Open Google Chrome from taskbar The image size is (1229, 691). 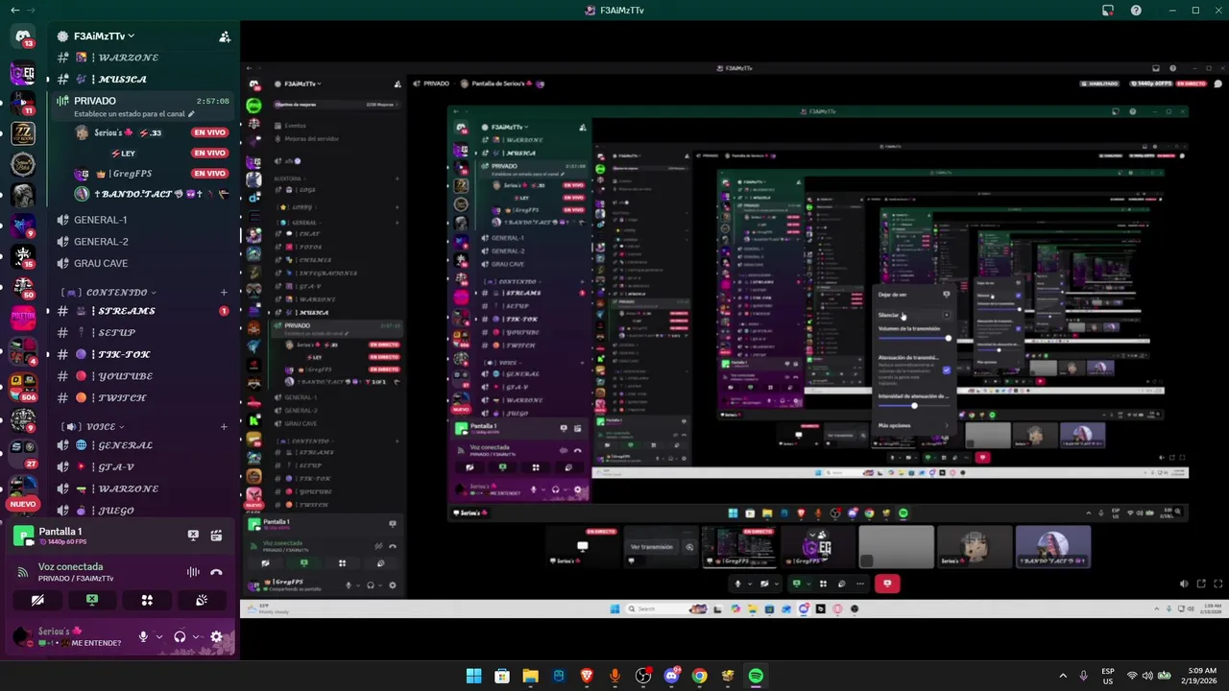coord(699,677)
